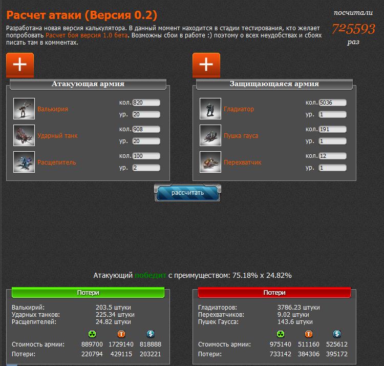Click attacker losses value 429115

point(121,354)
